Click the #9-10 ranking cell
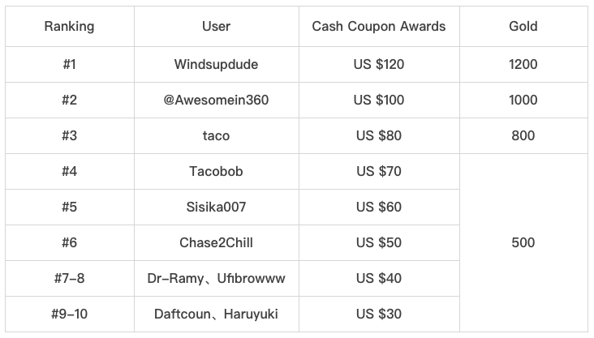 pos(69,314)
